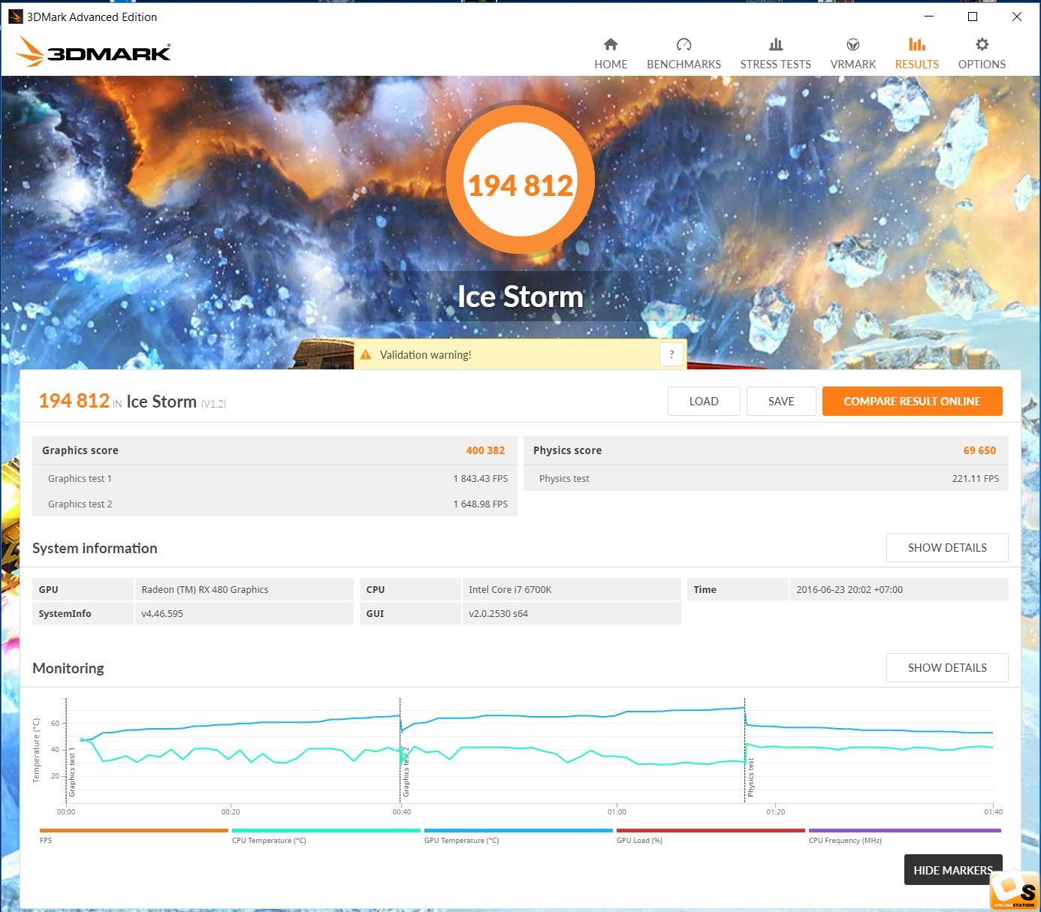This screenshot has width=1041, height=912.
Task: Click the 194 812 score circle
Action: click(x=520, y=180)
